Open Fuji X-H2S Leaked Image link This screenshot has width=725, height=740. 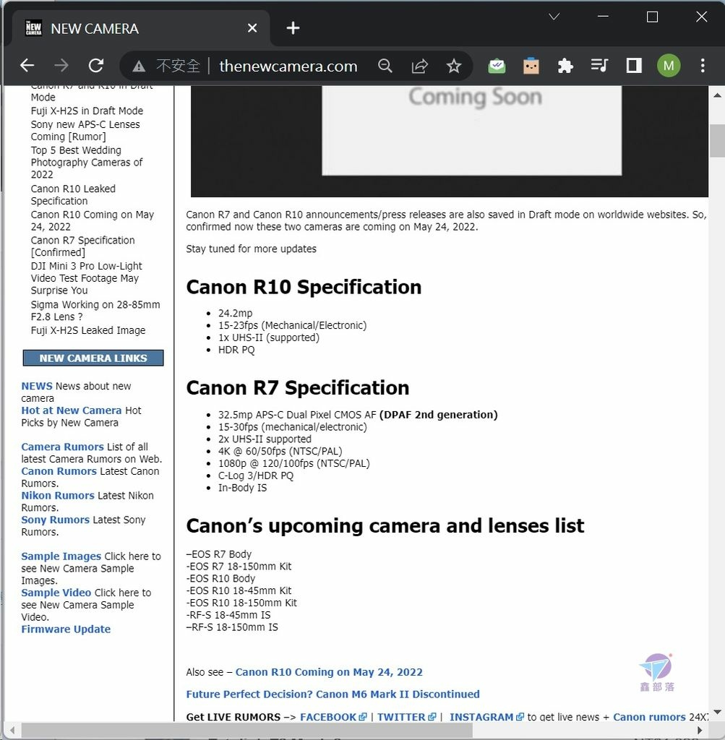point(87,330)
